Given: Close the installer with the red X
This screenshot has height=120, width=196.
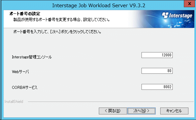Looking at the screenshot, I should point(190,4).
